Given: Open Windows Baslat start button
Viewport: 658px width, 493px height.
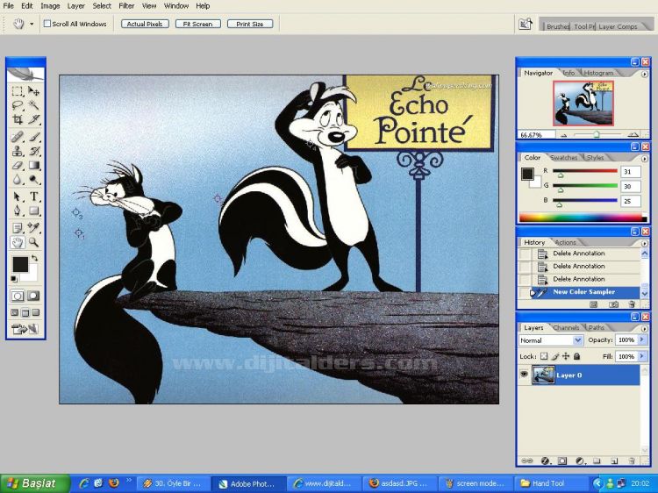Looking at the screenshot, I should [x=35, y=483].
